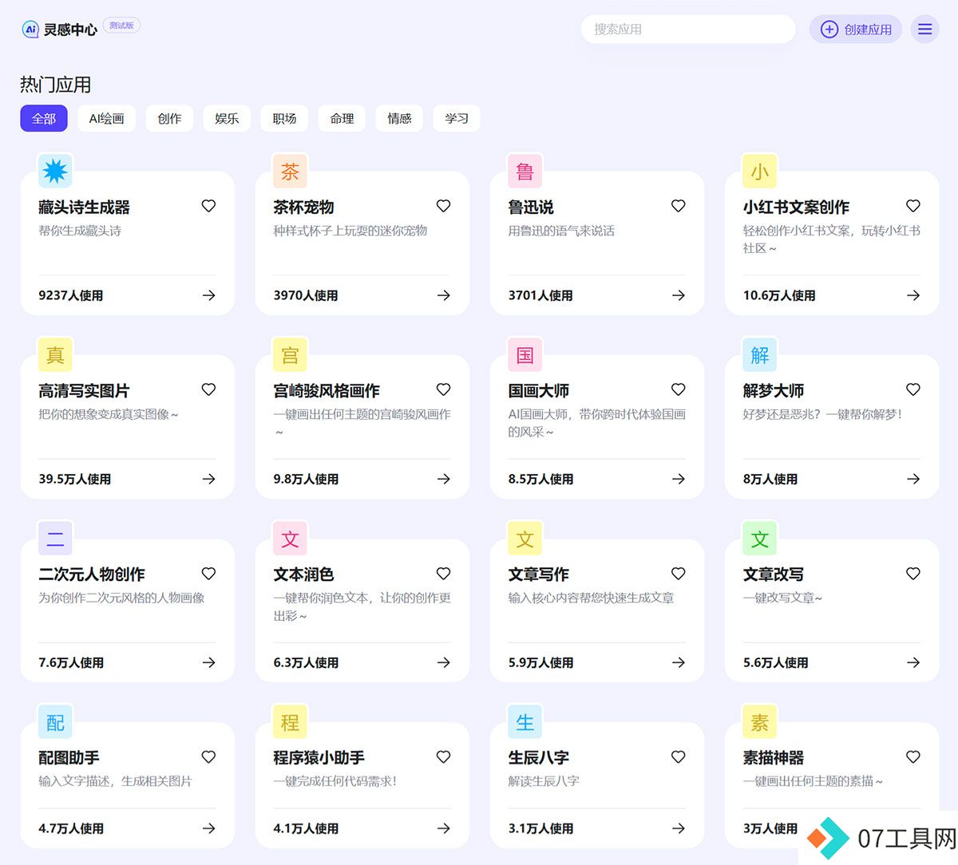The image size is (958, 865).
Task: Favorite 藏头诗生成器 with the heart
Action: pos(208,206)
